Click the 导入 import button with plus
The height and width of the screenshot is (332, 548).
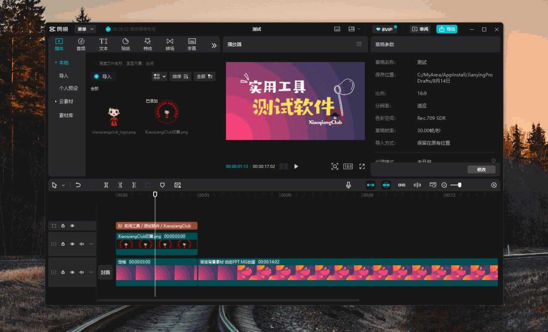tap(103, 76)
